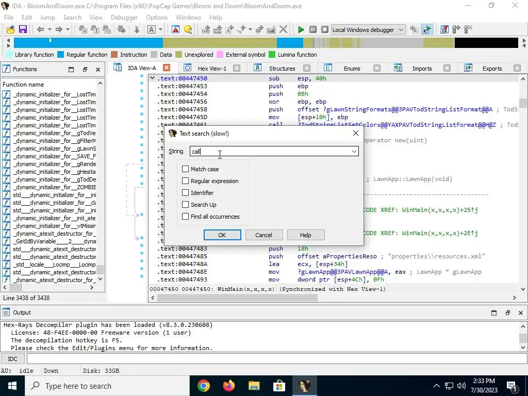Click the toolbar delete X icon

click(284, 29)
